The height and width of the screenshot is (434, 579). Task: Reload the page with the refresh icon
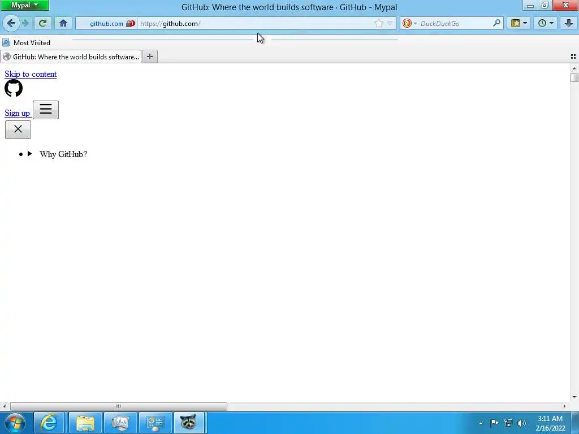42,24
